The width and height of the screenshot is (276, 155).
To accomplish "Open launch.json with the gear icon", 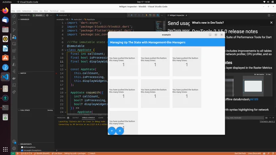I will click(x=47, y=15).
